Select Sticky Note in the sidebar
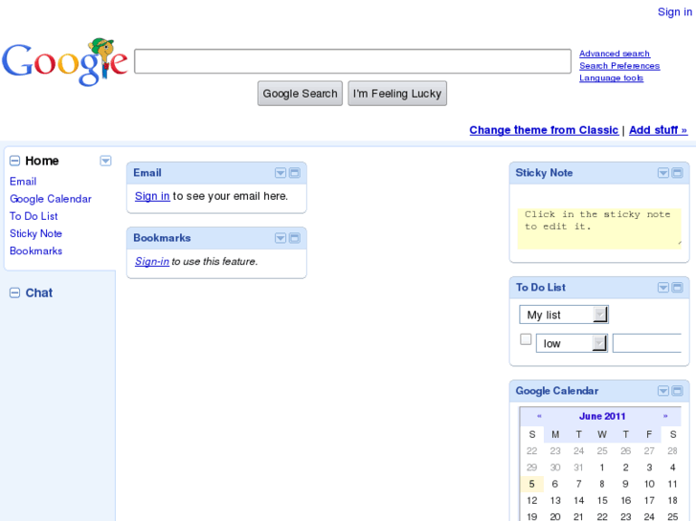This screenshot has height=521, width=696. (x=36, y=233)
